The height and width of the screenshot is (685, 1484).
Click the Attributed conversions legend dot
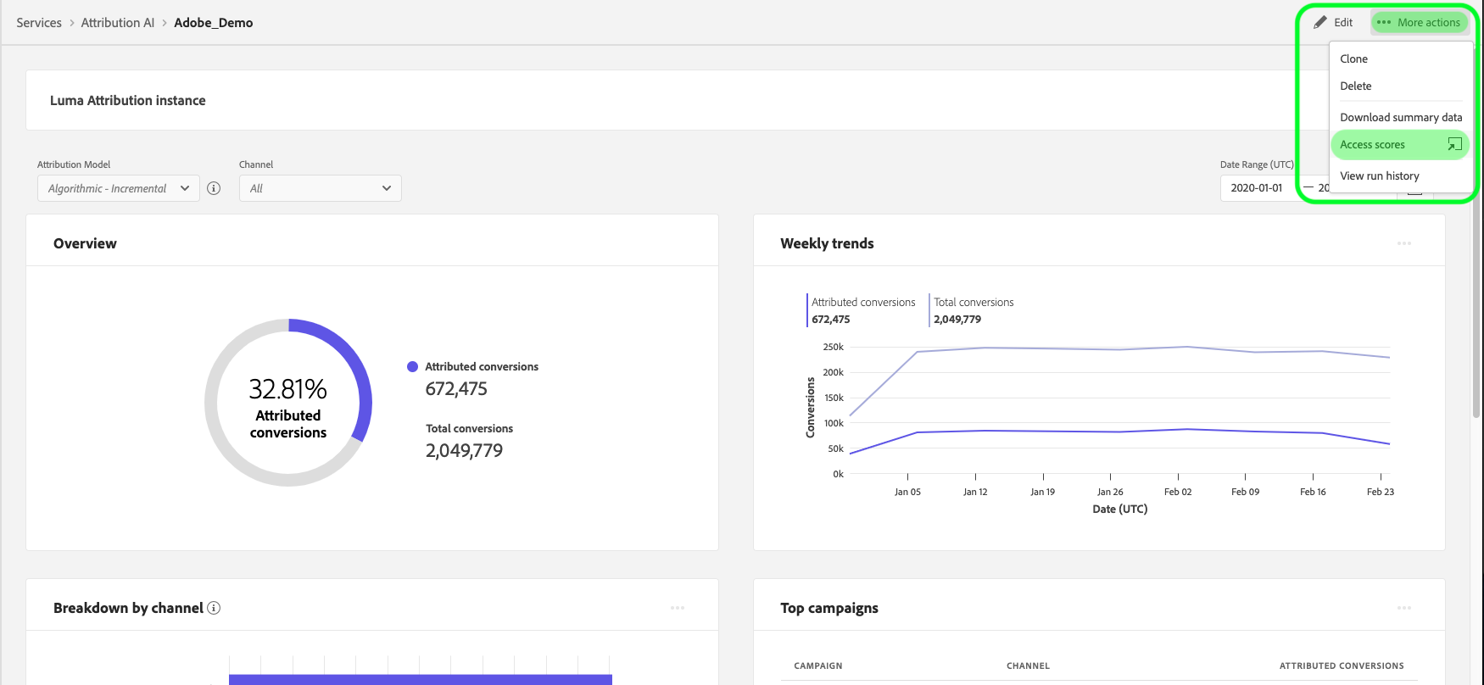coord(413,366)
